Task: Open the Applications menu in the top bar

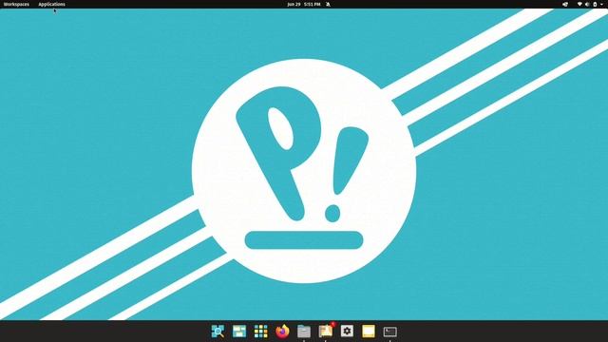Action: point(51,4)
